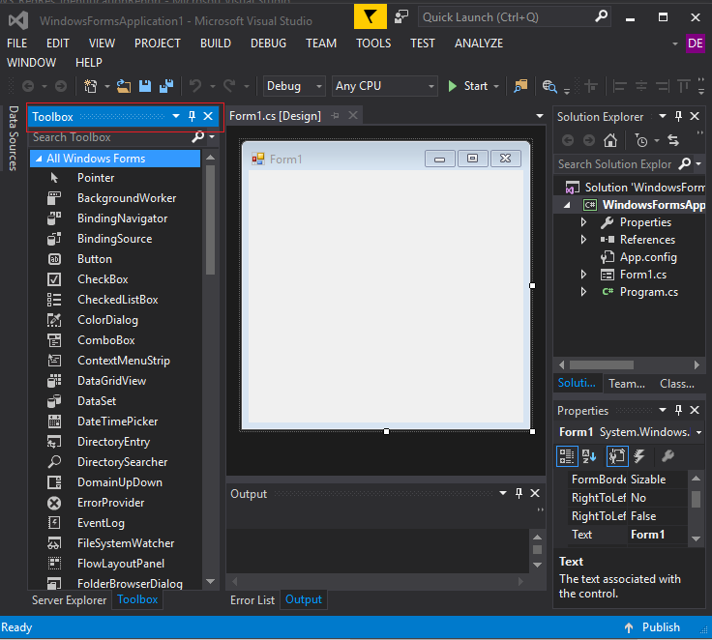The width and height of the screenshot is (712, 640).
Task: Click the Home icon in Solution Explorer
Action: click(610, 141)
